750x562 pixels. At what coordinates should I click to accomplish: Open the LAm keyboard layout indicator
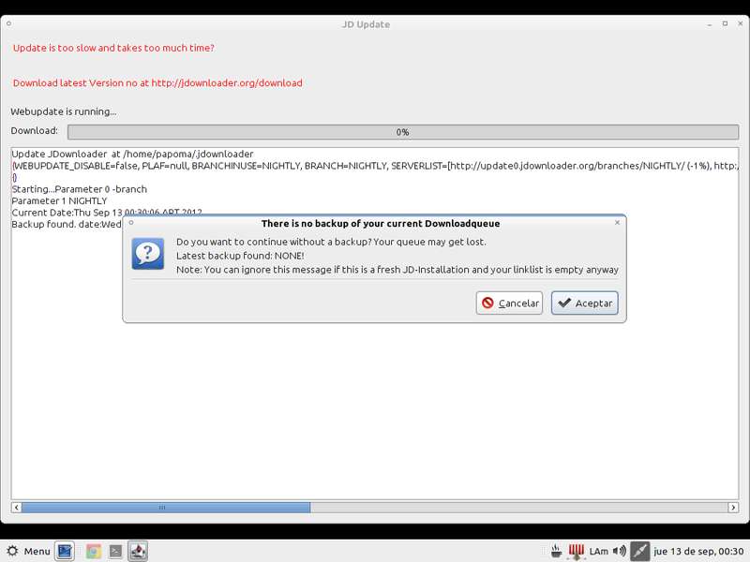click(x=599, y=551)
